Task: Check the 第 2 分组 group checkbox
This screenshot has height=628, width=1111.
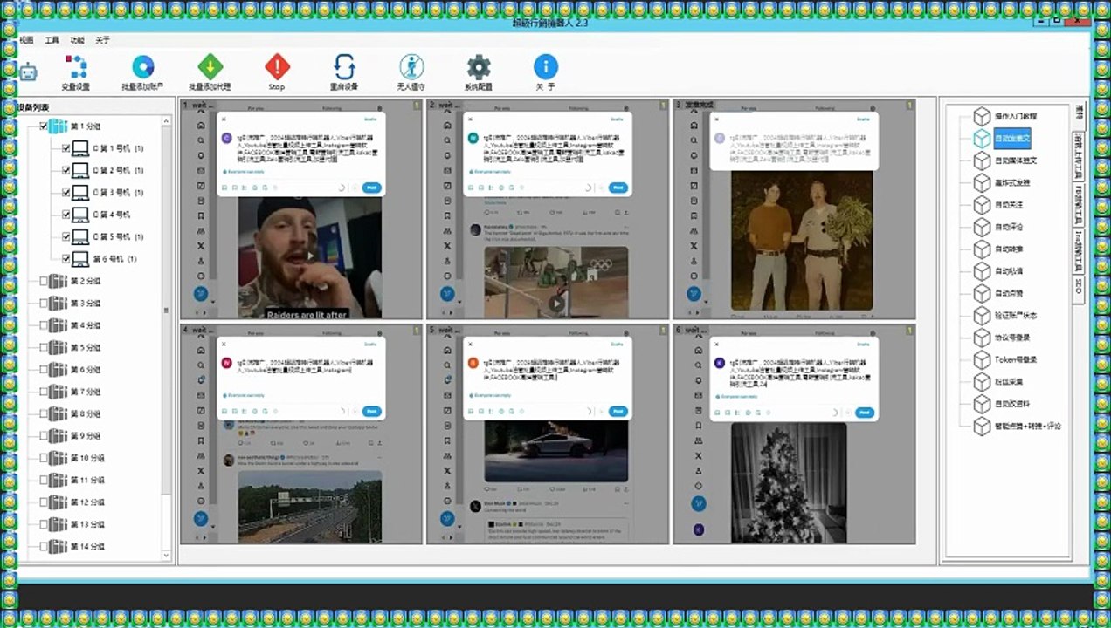Action: [44, 281]
